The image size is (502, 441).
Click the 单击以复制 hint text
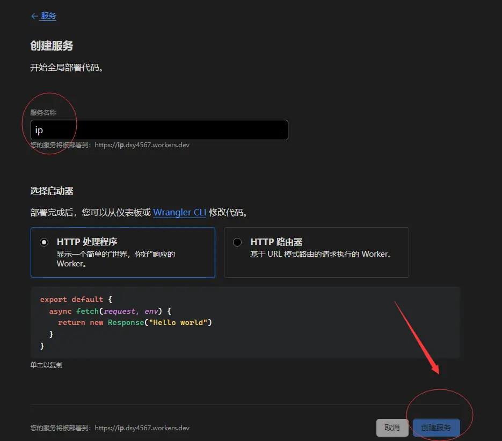coord(46,365)
